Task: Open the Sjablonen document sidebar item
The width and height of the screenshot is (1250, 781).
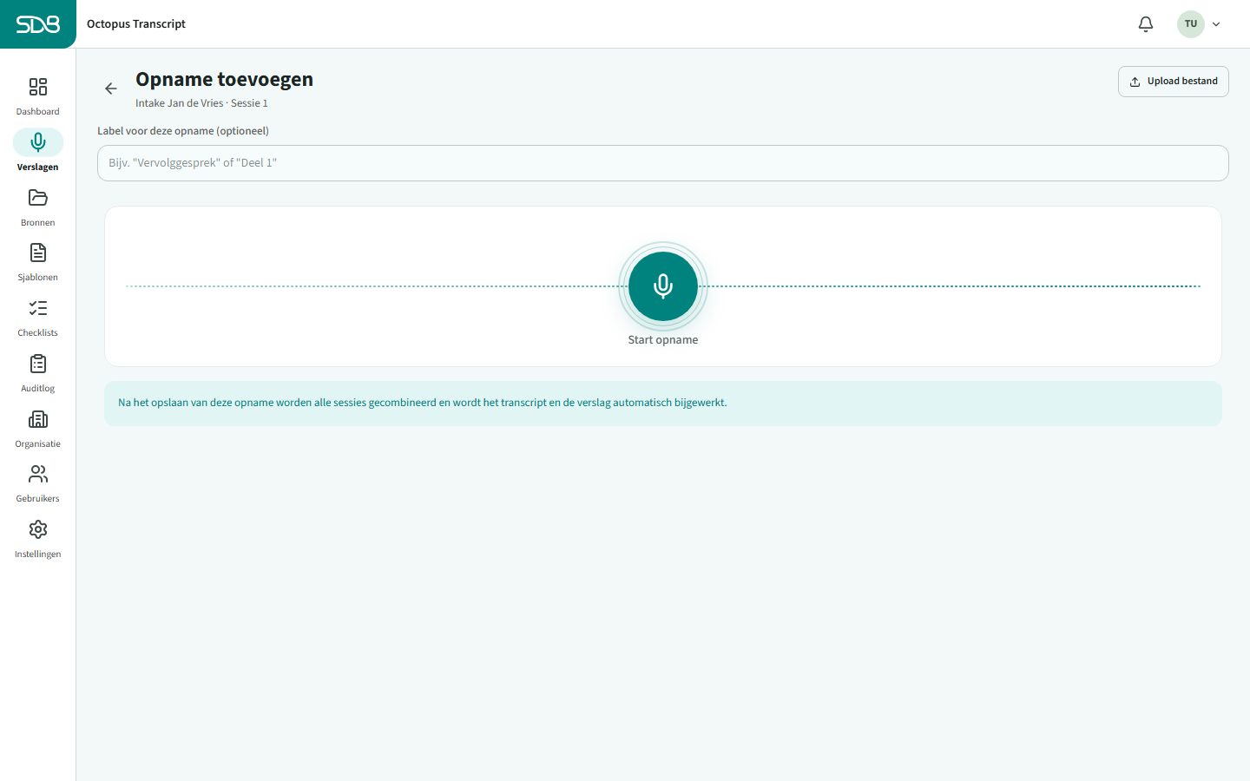Action: 37,262
